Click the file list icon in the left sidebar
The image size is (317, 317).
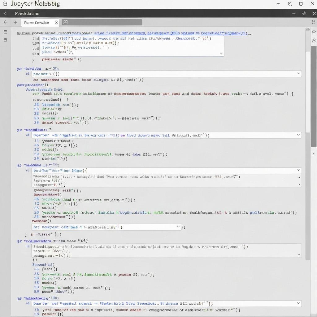[x=5, y=40]
